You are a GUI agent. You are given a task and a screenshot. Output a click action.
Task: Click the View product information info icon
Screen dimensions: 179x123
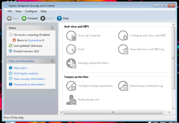pyautogui.click(x=10, y=84)
